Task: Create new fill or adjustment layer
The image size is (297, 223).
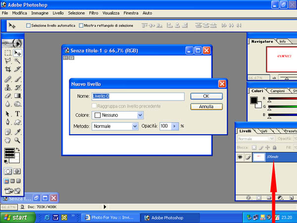Action: click(280, 198)
